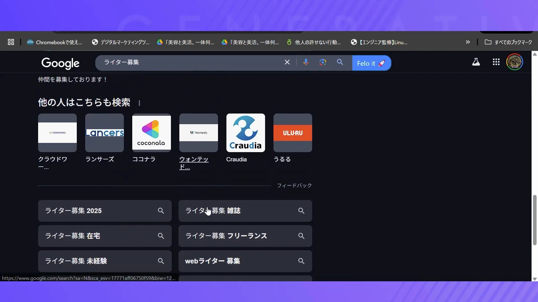Click the Google logo to return home
This screenshot has width=538, height=302.
[x=60, y=63]
